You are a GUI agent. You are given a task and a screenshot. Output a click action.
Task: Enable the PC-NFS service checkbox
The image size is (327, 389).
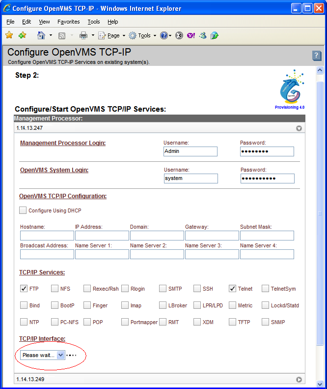click(54, 322)
